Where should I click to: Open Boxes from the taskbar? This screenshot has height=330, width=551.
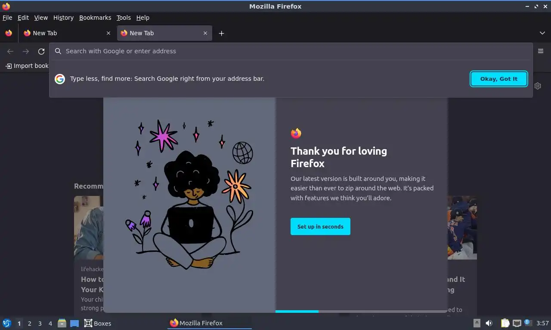click(98, 323)
